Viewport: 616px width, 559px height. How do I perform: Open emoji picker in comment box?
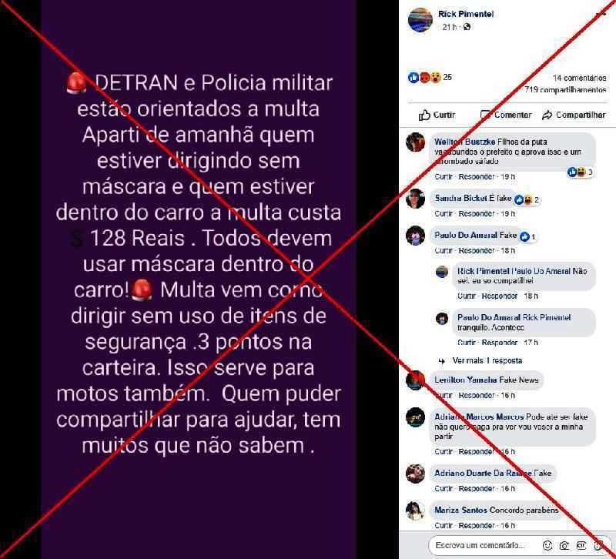click(547, 545)
